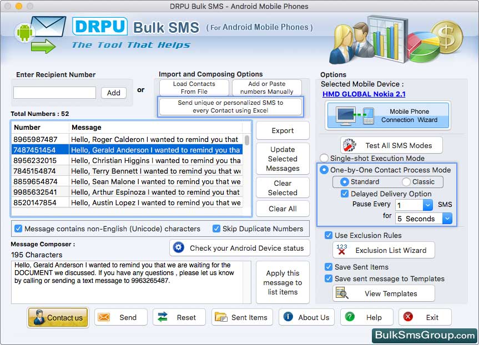479x345 pixels.
Task: Click the orange envelope Send icon
Action: 104,317
